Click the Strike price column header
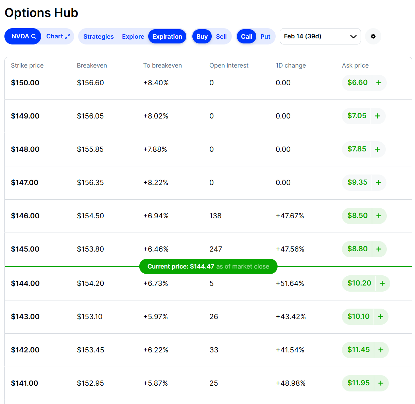The width and height of the screenshot is (415, 404). pyautogui.click(x=27, y=66)
